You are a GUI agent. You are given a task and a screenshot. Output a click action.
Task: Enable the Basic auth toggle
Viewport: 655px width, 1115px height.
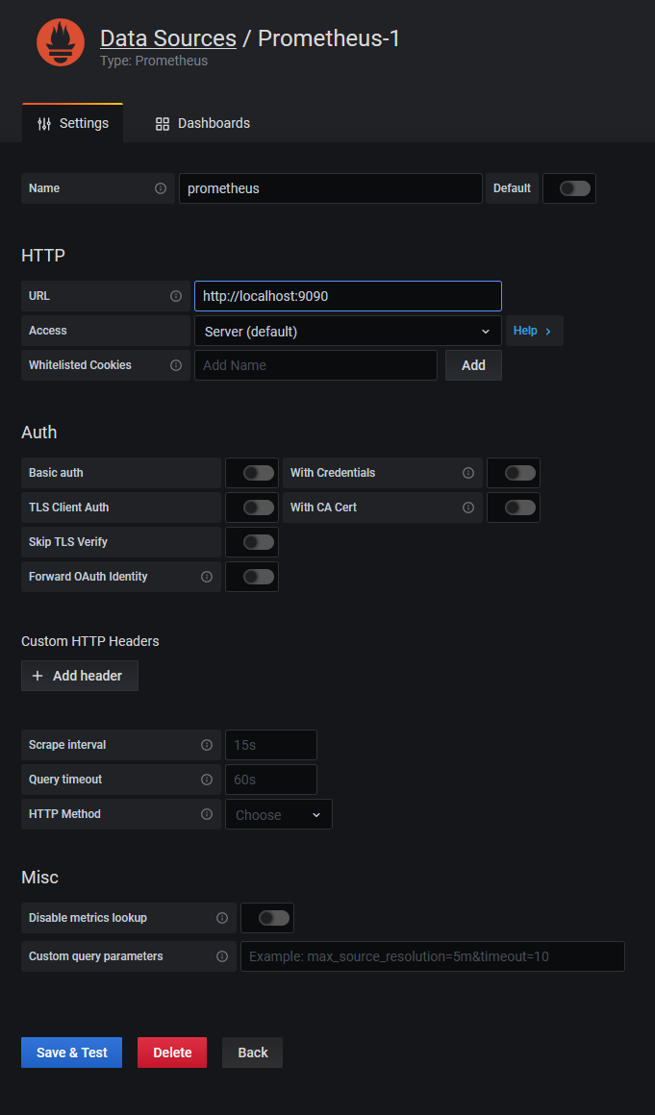258,473
